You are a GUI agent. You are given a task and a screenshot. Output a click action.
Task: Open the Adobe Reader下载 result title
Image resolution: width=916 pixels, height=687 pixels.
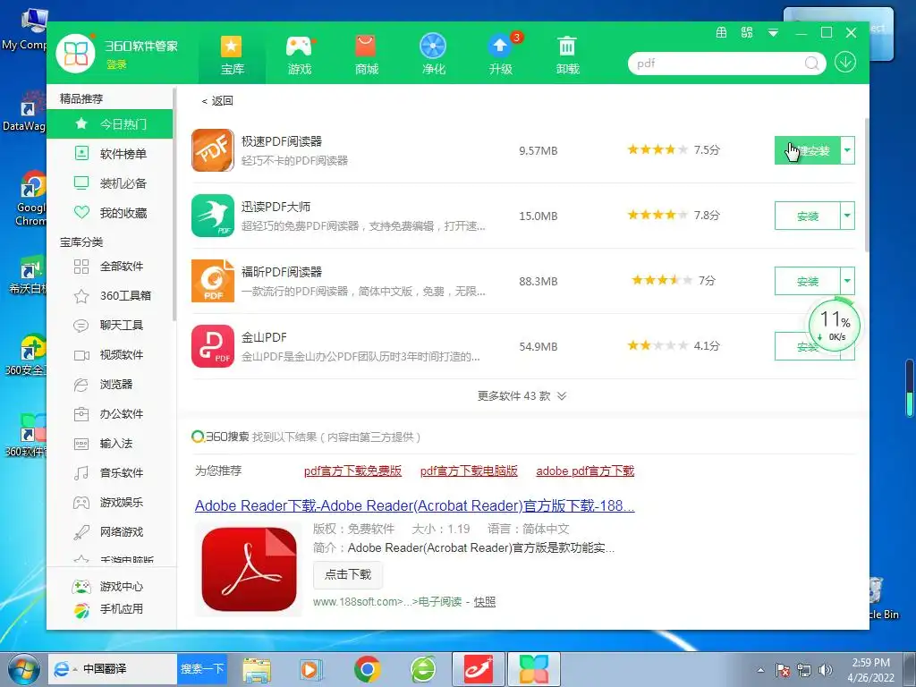click(x=415, y=505)
